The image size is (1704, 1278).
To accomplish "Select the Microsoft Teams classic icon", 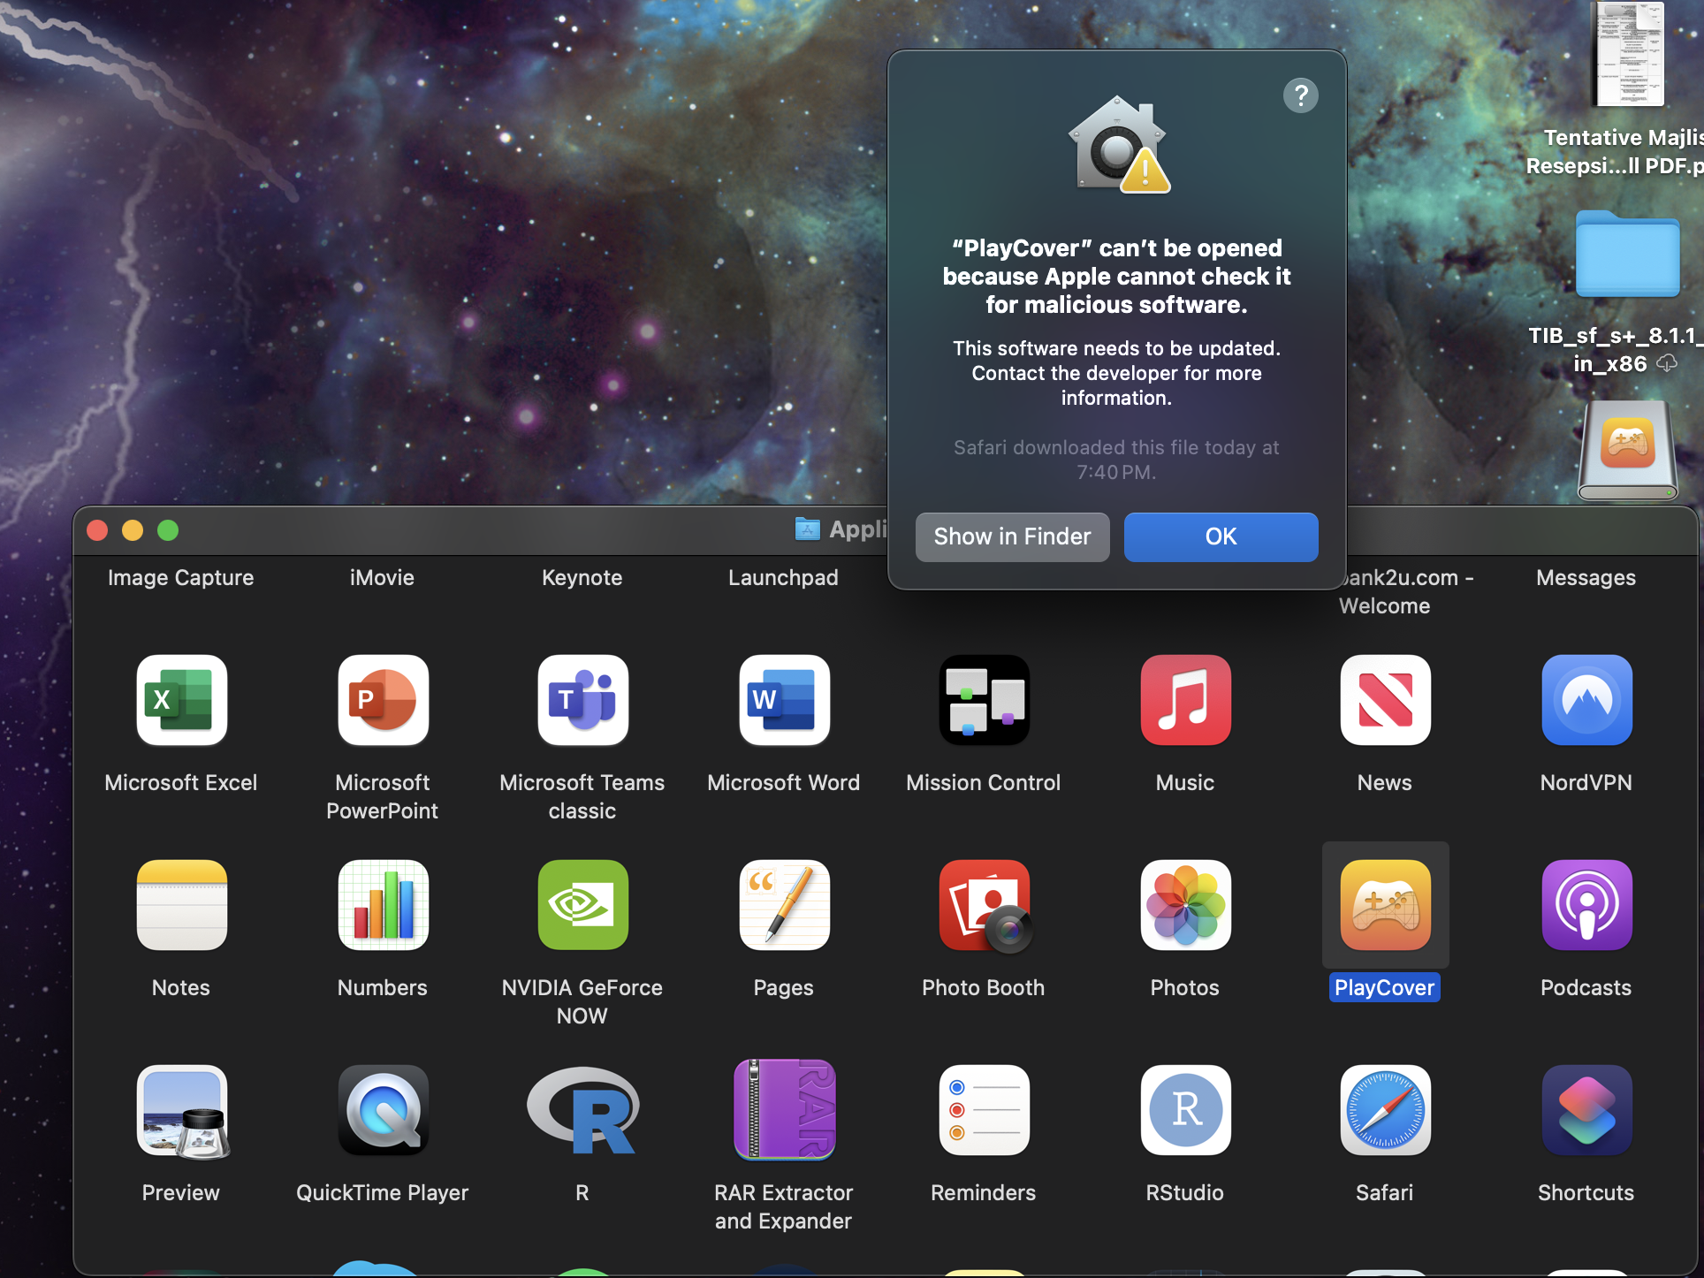I will pyautogui.click(x=582, y=700).
